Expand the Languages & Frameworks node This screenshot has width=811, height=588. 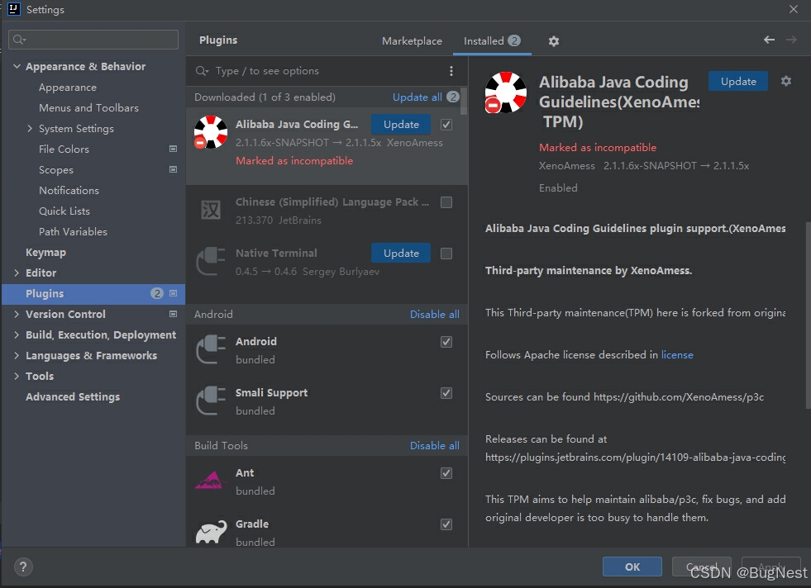17,355
